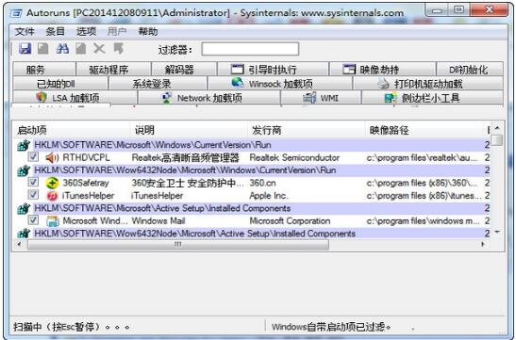Switch to the Winsock 加载项 tab
Image resolution: width=516 pixels, height=340 pixels.
[x=280, y=84]
